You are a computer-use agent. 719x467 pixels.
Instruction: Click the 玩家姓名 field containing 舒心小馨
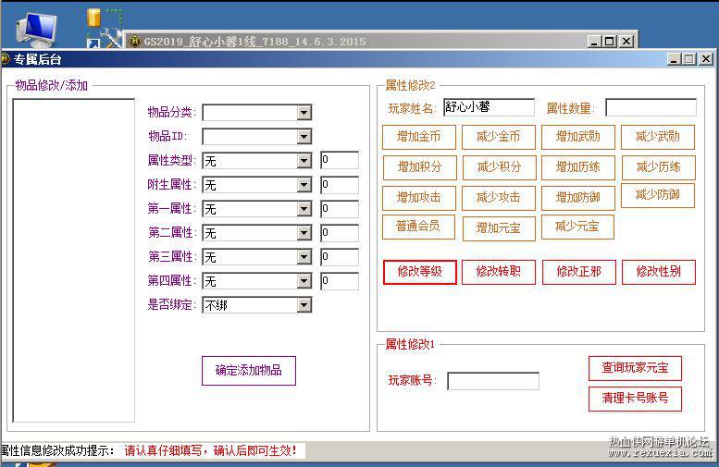pyautogui.click(x=489, y=107)
